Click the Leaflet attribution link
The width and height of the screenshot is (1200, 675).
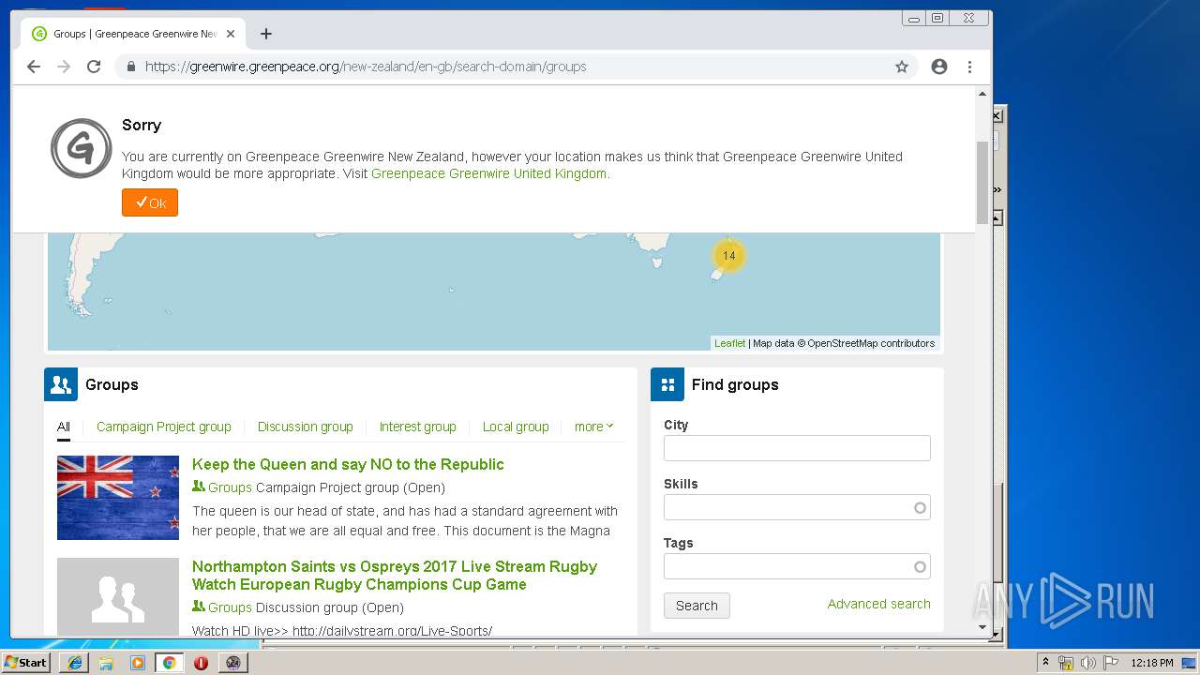point(730,343)
